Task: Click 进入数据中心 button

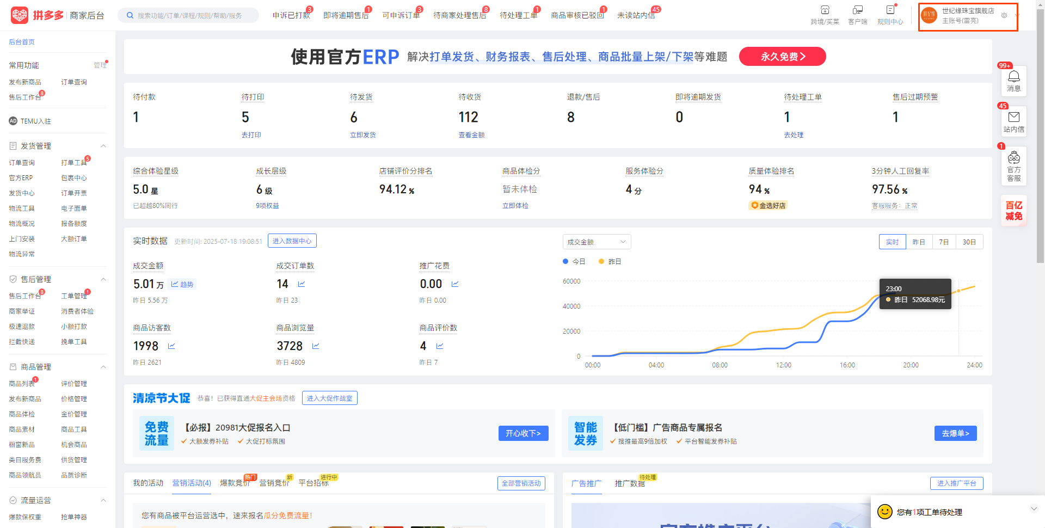Action: click(292, 241)
